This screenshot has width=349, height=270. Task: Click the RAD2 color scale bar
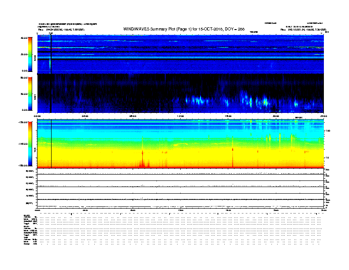[30, 54]
